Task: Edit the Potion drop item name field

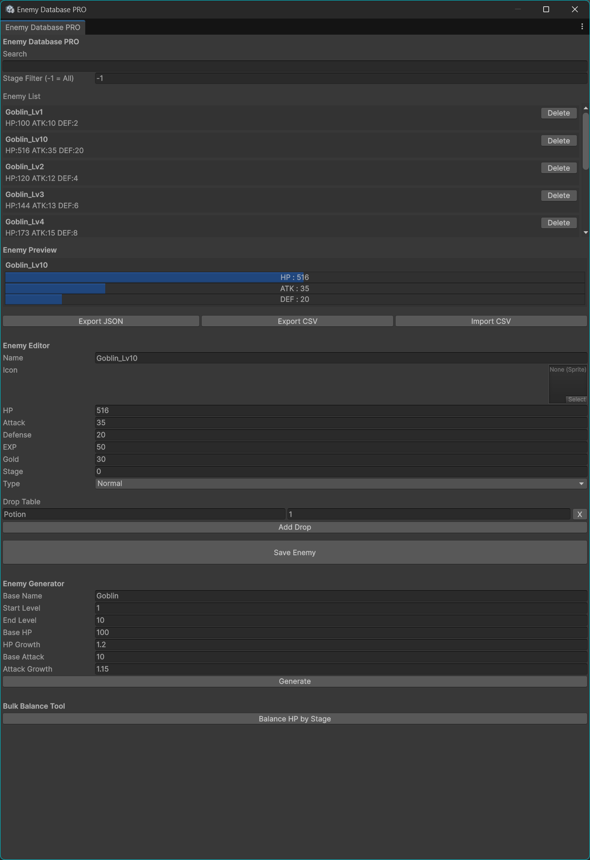Action: pyautogui.click(x=144, y=514)
